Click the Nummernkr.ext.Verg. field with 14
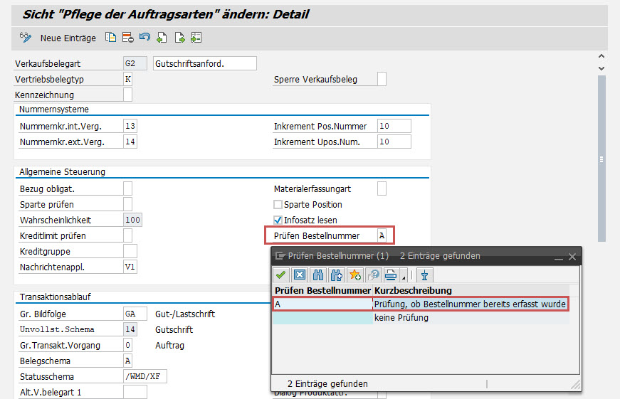The height and width of the screenshot is (399, 620). click(130, 142)
